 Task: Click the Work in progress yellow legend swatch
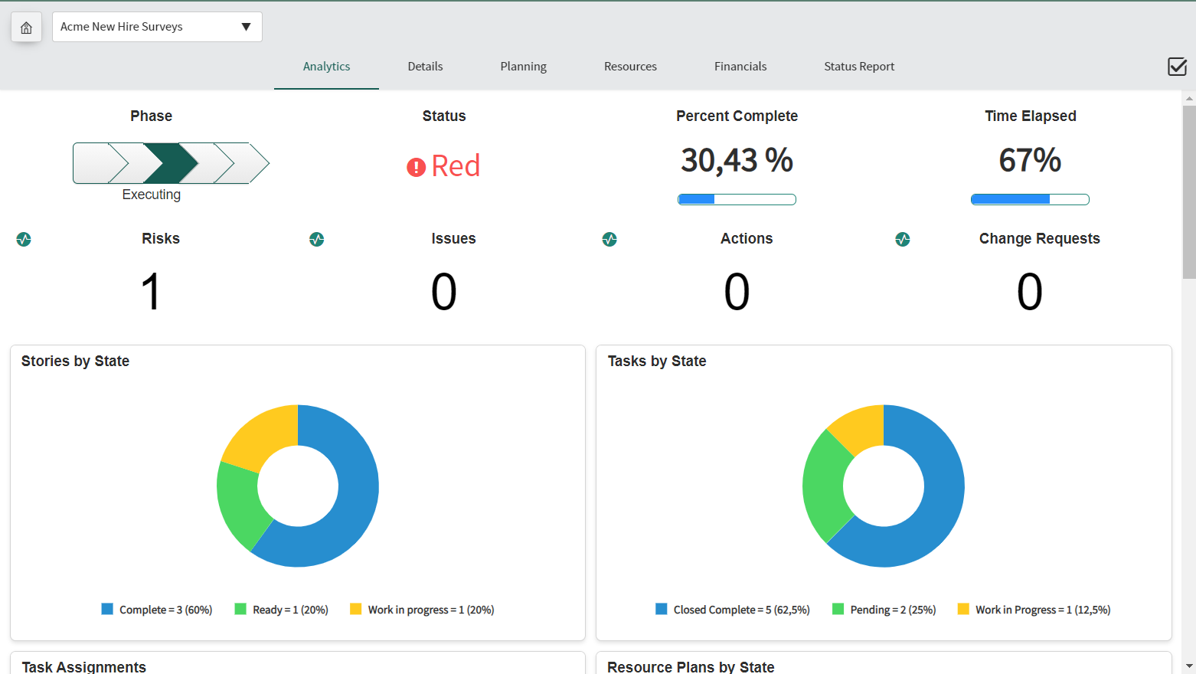pyautogui.click(x=355, y=609)
